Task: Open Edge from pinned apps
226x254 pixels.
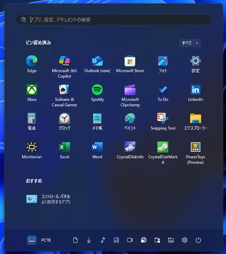Action: pyautogui.click(x=32, y=64)
